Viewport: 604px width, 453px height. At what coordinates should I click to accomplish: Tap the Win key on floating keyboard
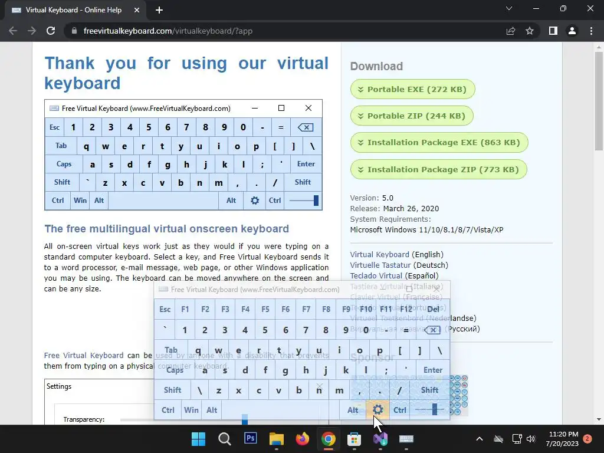[191, 410]
